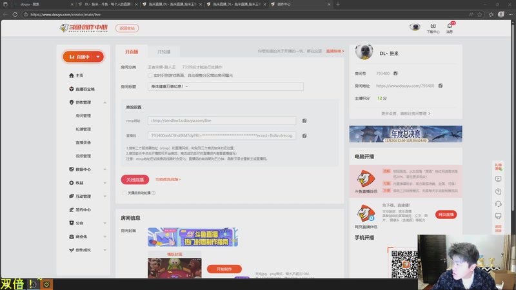516x290 pixels.
Task: Click the browser favorites star icon
Action: click(480, 14)
